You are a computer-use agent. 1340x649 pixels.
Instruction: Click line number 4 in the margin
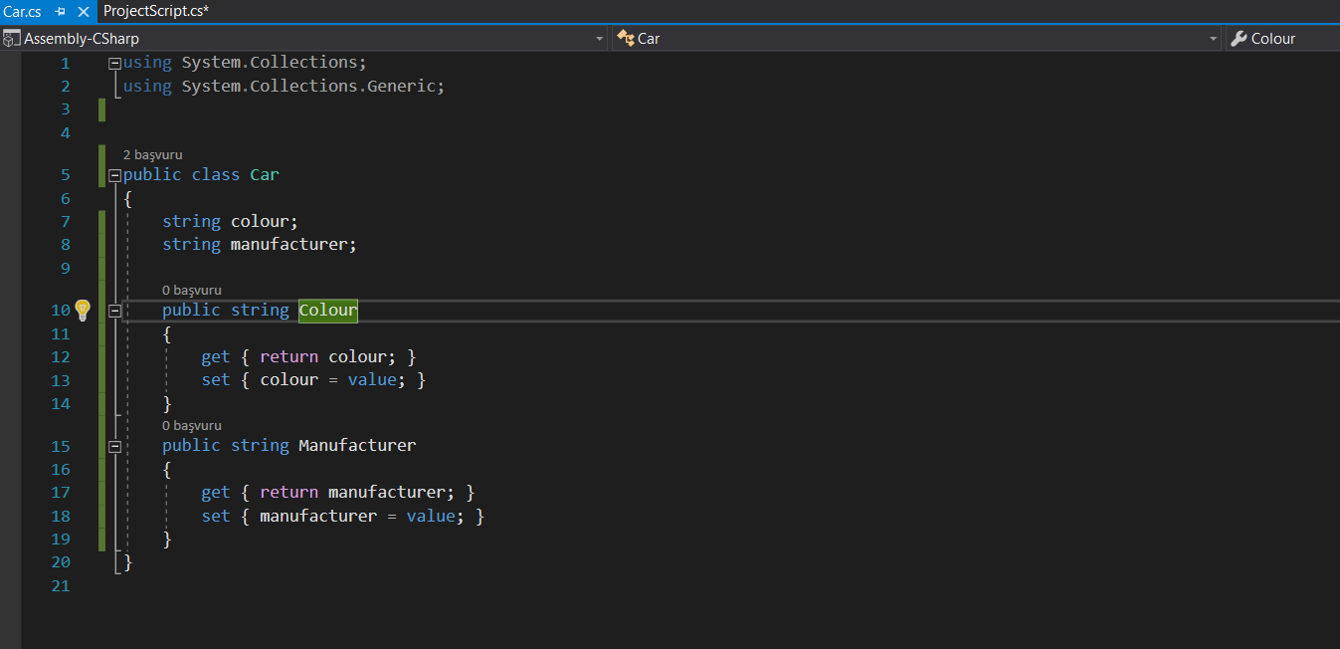[66, 132]
